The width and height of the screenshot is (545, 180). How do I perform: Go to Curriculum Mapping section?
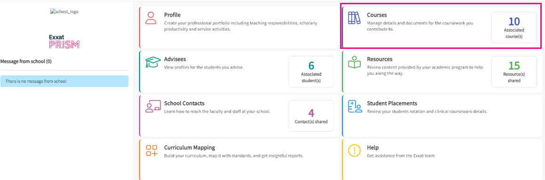pyautogui.click(x=190, y=148)
